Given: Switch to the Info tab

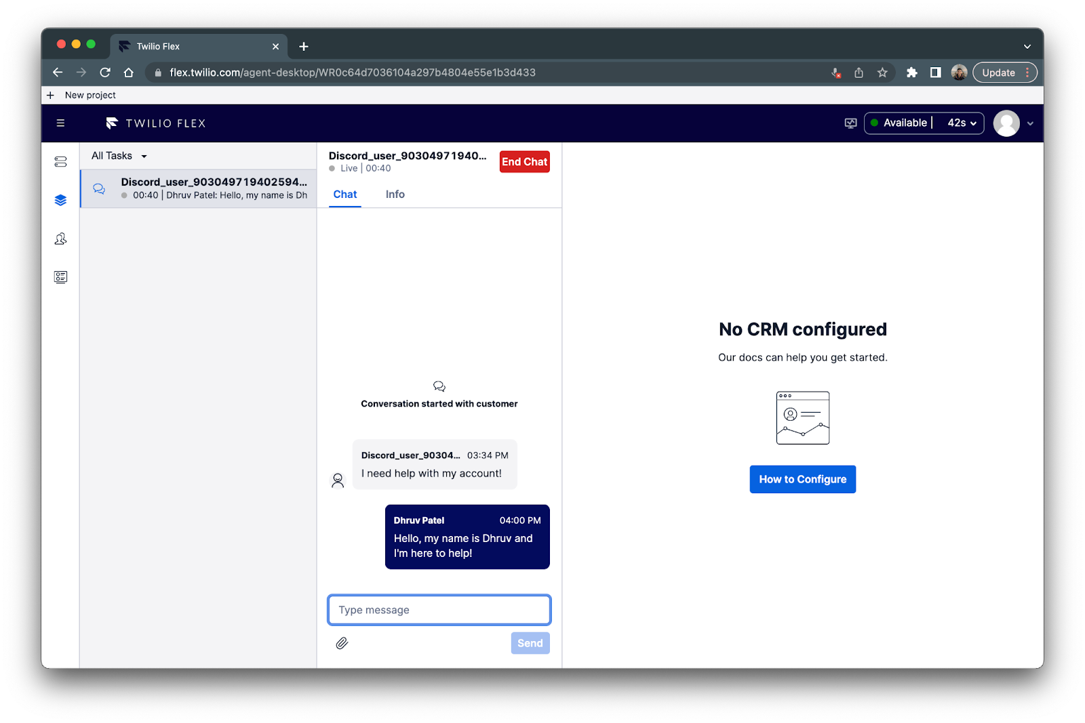Looking at the screenshot, I should click(395, 194).
